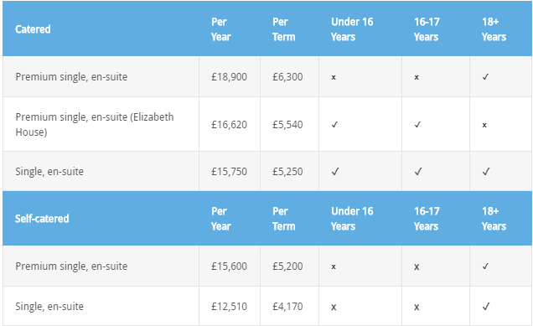This screenshot has width=533, height=326.
Task: Click the Self-catered section header label
Action: point(42,219)
